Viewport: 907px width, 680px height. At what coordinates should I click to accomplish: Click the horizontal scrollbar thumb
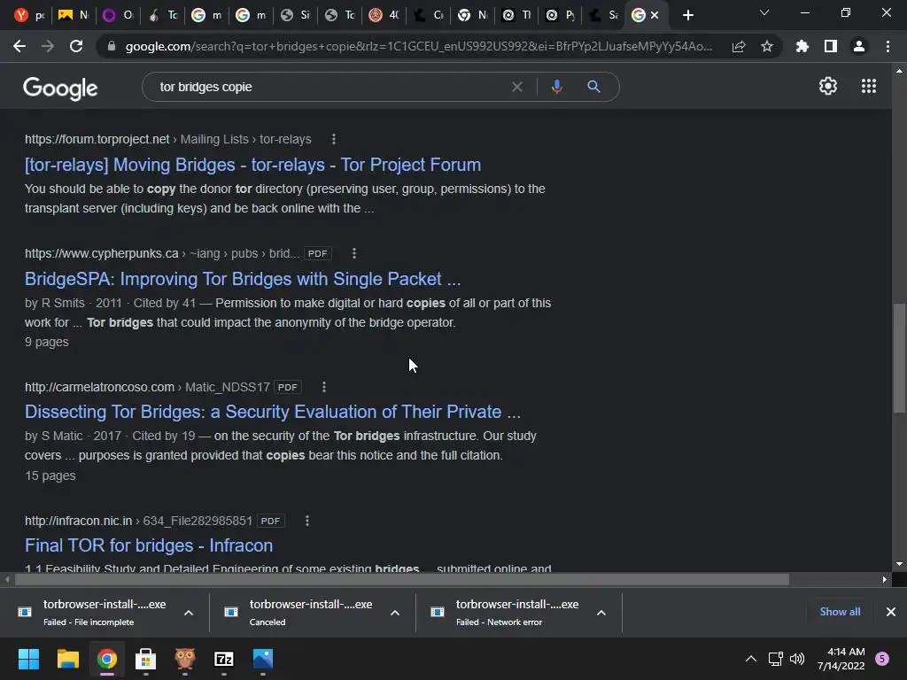pyautogui.click(x=402, y=579)
